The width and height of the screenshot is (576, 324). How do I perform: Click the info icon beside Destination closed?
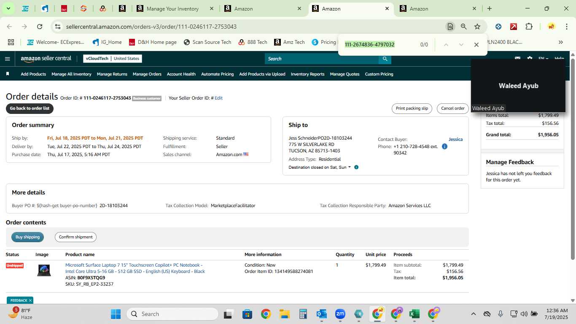tap(356, 167)
